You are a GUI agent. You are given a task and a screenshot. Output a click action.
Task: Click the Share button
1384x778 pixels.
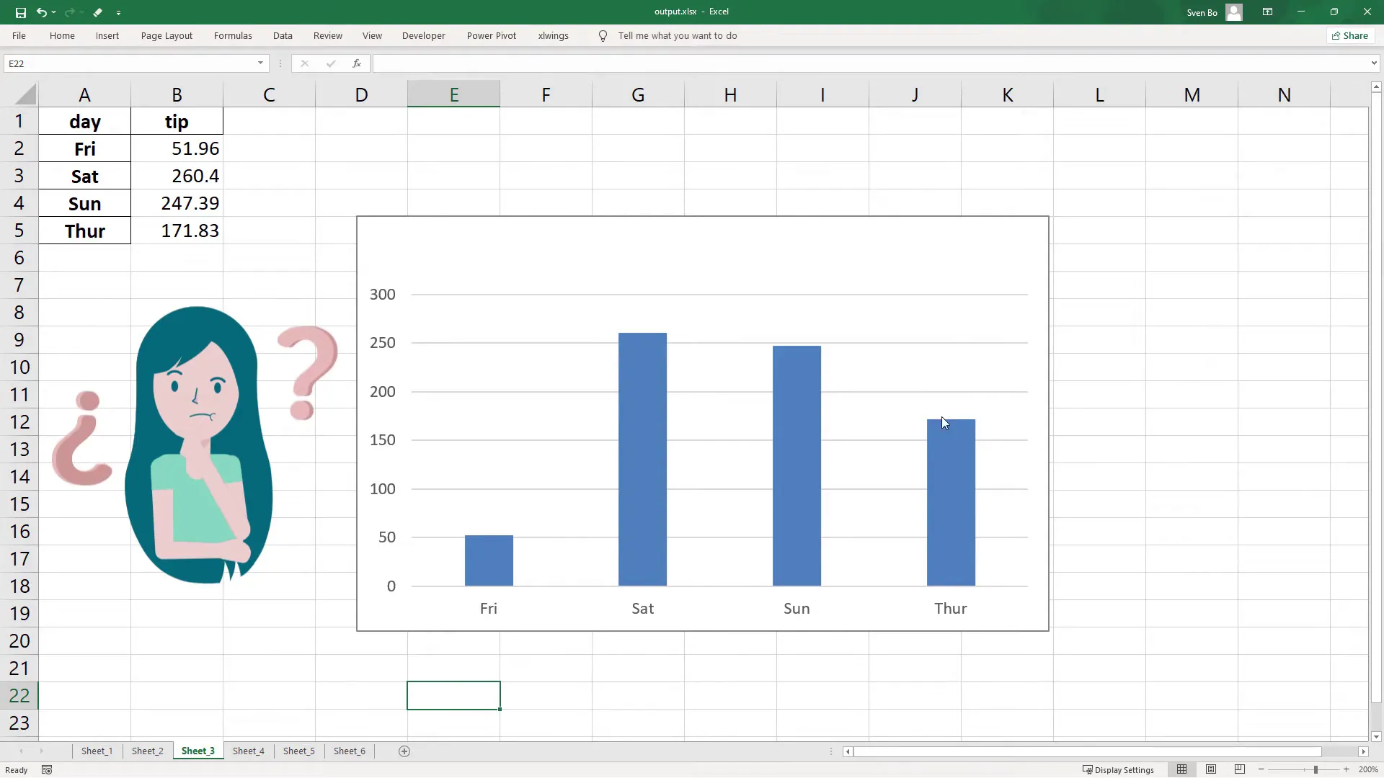pos(1350,35)
